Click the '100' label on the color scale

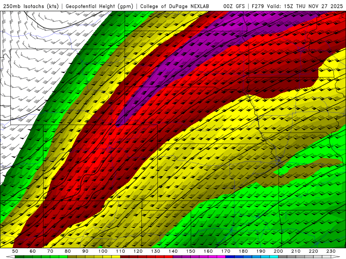[103, 251]
